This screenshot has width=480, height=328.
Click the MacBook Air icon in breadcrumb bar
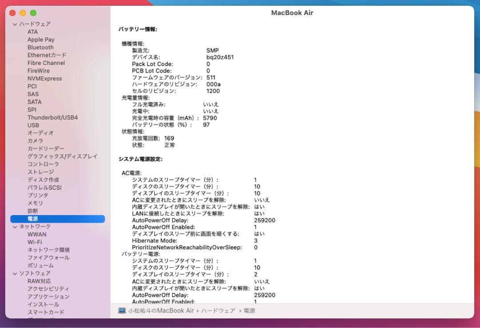point(121,311)
